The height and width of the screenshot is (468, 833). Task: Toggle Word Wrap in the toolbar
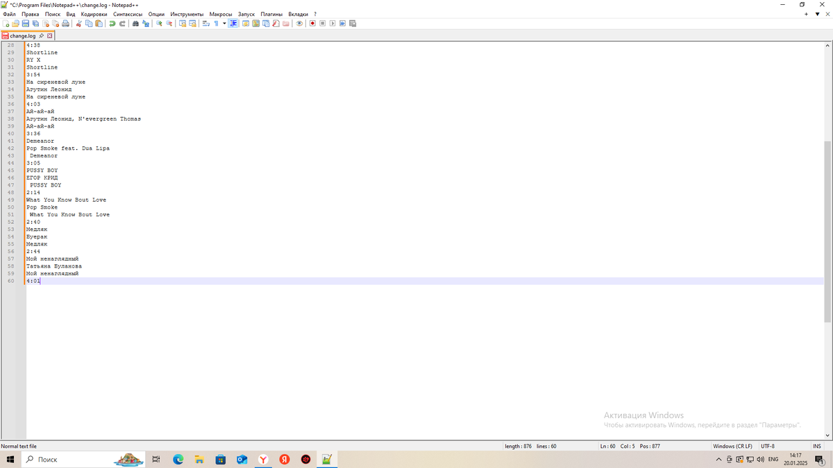[x=205, y=24]
